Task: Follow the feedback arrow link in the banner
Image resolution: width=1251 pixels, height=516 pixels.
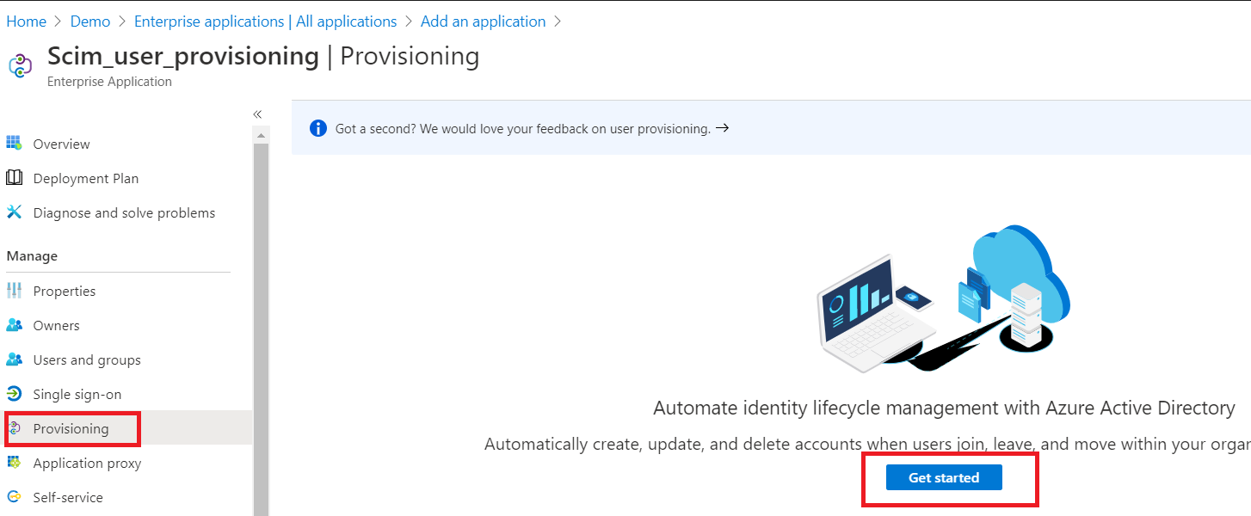Action: tap(721, 127)
